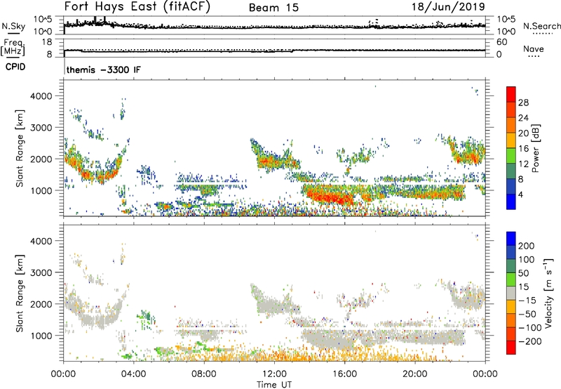Viewport: 561px width, 389px height.
Task: Click the '12:00' time tick label
Action: pyautogui.click(x=274, y=374)
